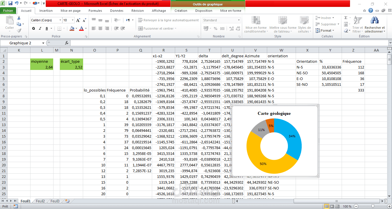Center text horizontally in the Alignement group
The image size is (392, 209).
[100, 29]
